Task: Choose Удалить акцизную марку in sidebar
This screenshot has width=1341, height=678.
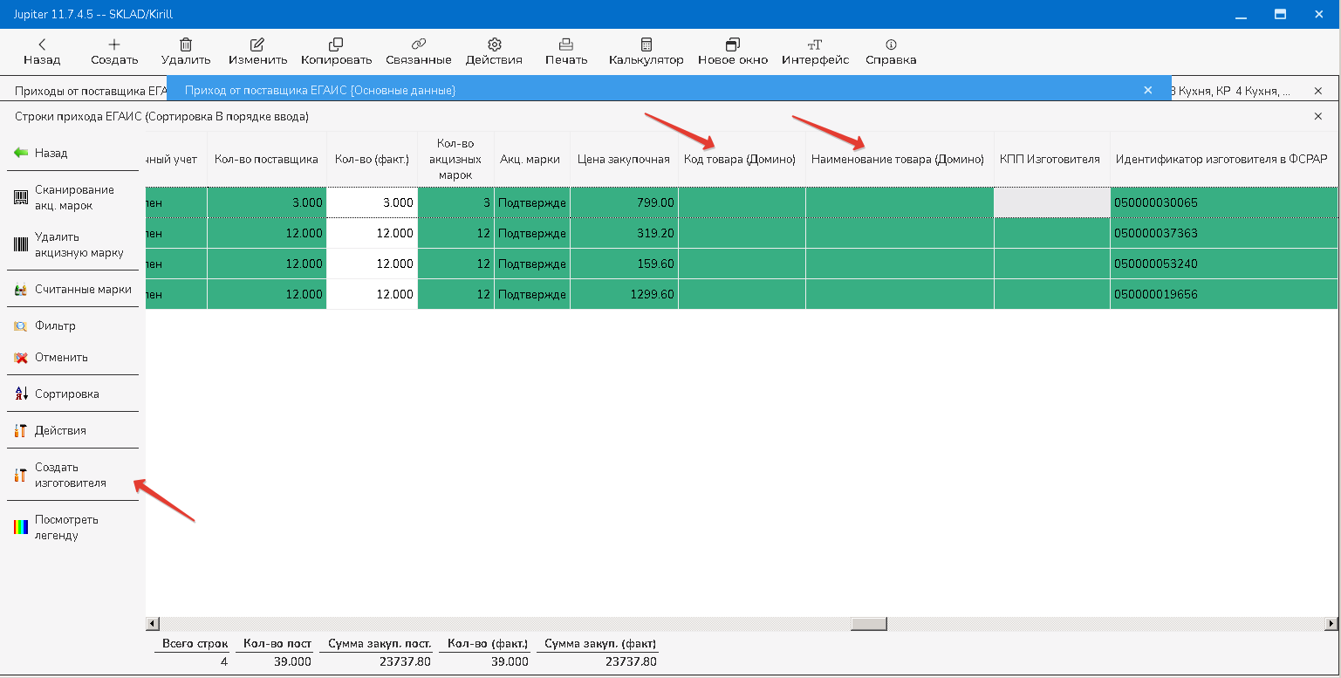Action: click(73, 245)
